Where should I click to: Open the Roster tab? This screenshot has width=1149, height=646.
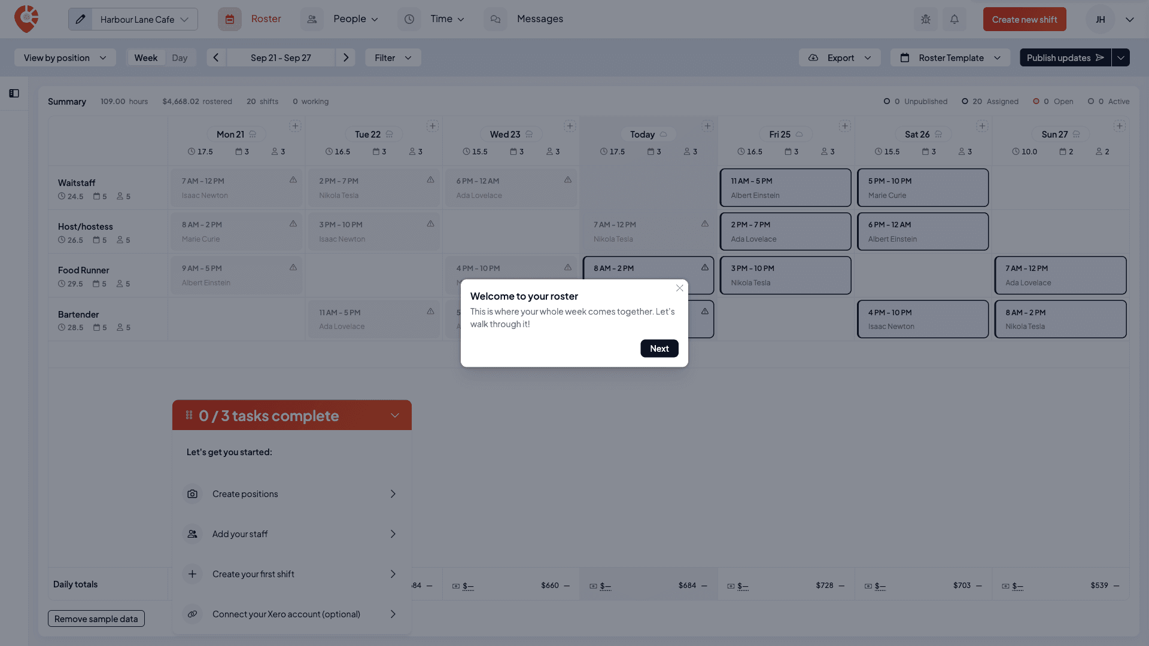pyautogui.click(x=266, y=19)
